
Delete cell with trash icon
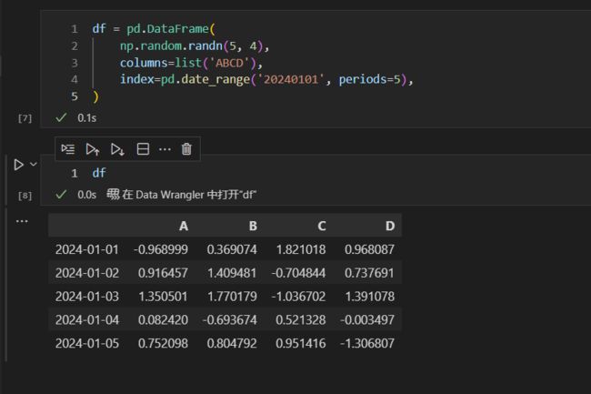(x=186, y=149)
